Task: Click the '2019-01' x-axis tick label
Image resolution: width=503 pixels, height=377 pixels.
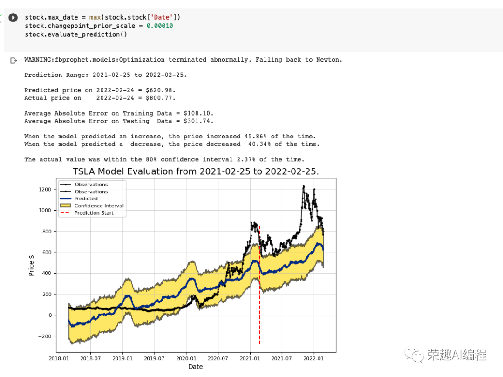Action: point(122,358)
